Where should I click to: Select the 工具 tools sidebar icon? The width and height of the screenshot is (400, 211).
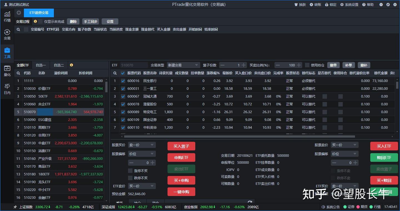7,53
